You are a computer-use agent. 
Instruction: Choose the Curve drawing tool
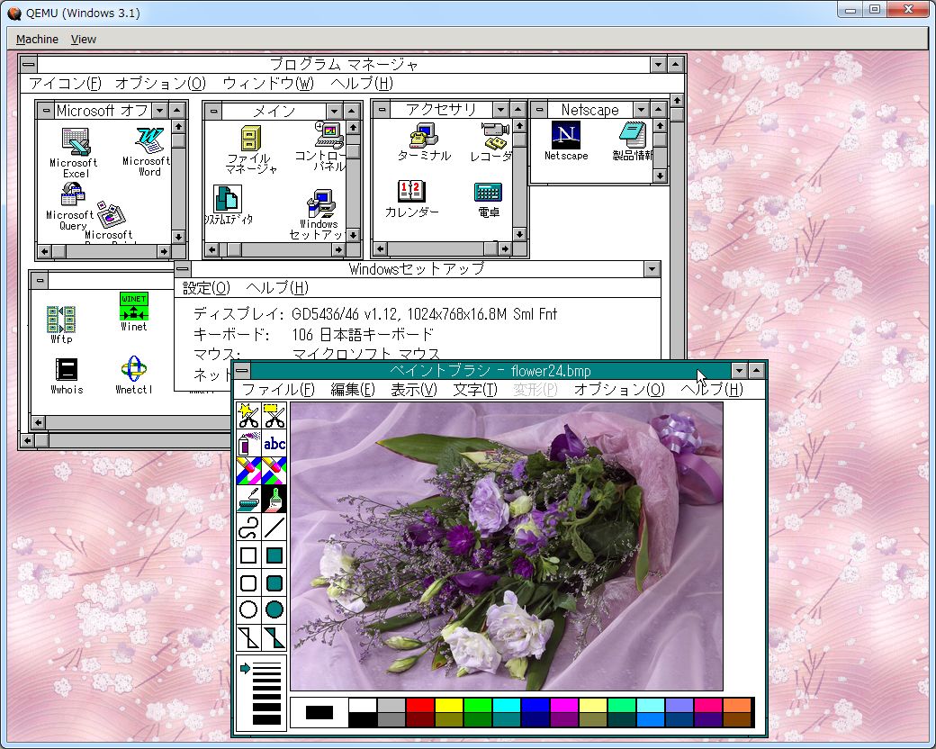(248, 527)
